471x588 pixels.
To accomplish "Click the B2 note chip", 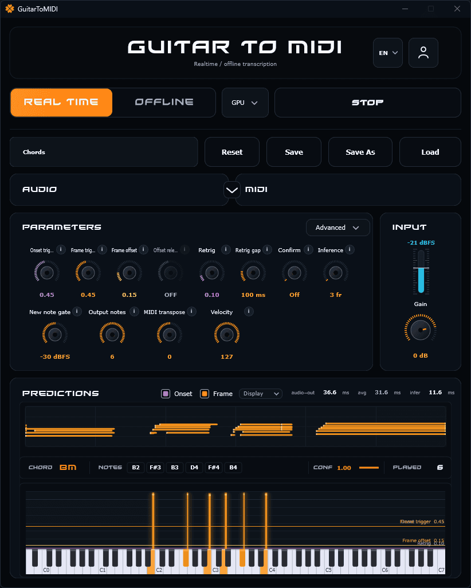I will (136, 467).
